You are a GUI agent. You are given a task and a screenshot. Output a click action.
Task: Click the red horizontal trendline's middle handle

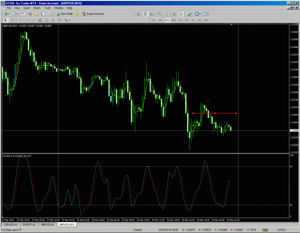click(x=215, y=113)
